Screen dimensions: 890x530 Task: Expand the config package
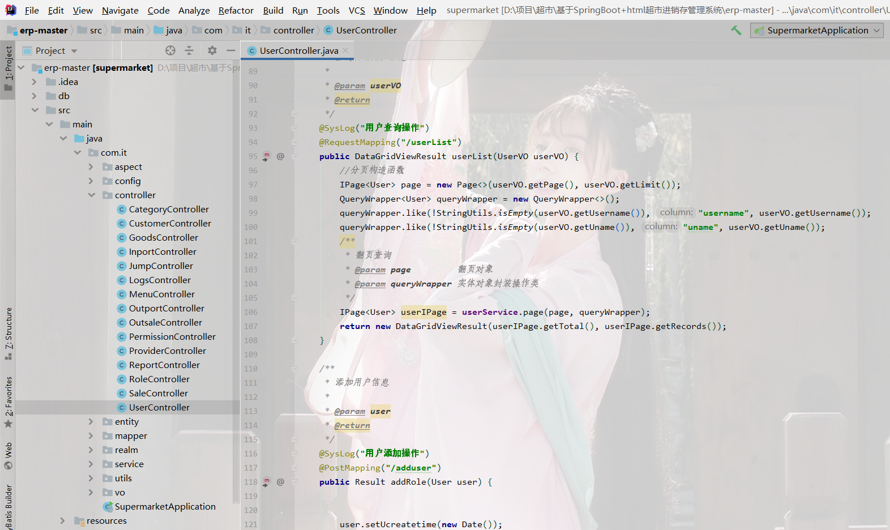tap(91, 181)
